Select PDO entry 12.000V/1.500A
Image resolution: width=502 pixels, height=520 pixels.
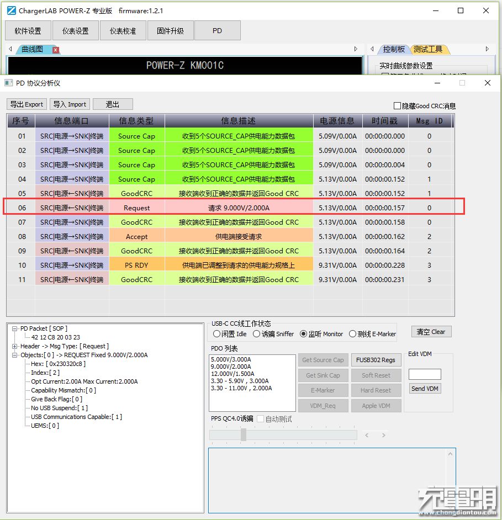(232, 374)
